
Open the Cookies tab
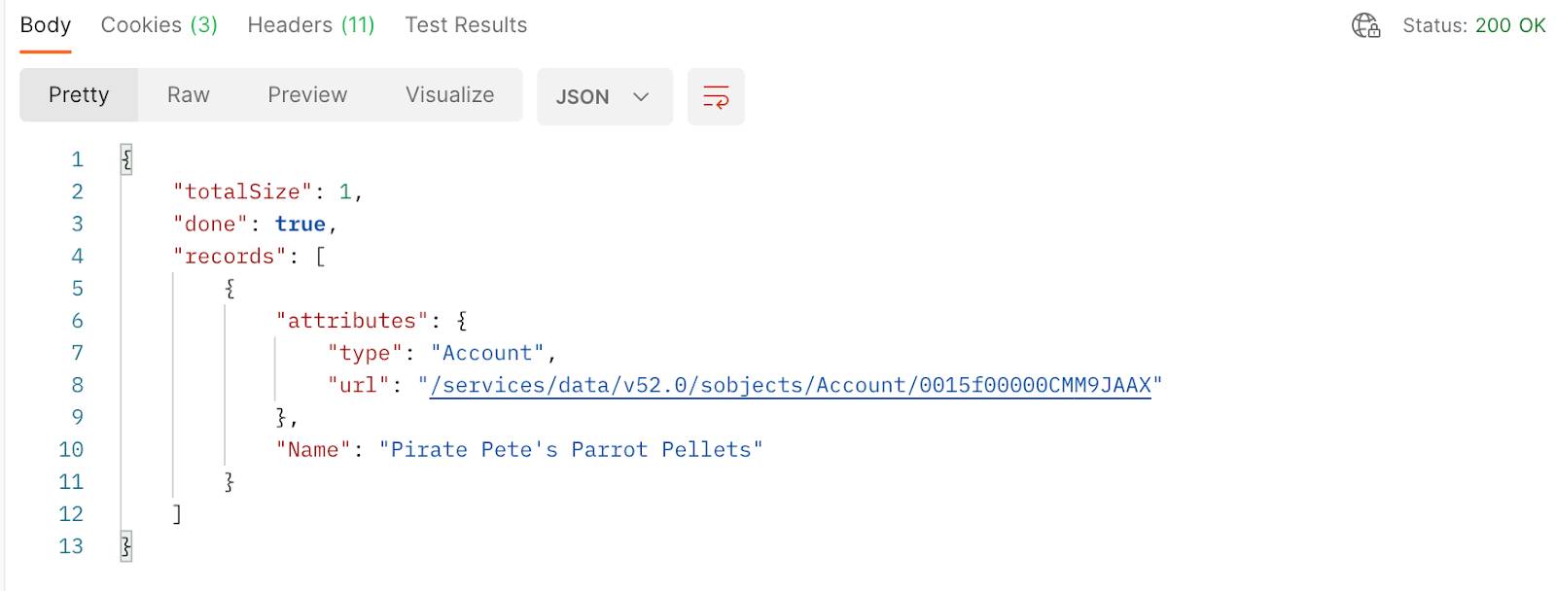159,25
